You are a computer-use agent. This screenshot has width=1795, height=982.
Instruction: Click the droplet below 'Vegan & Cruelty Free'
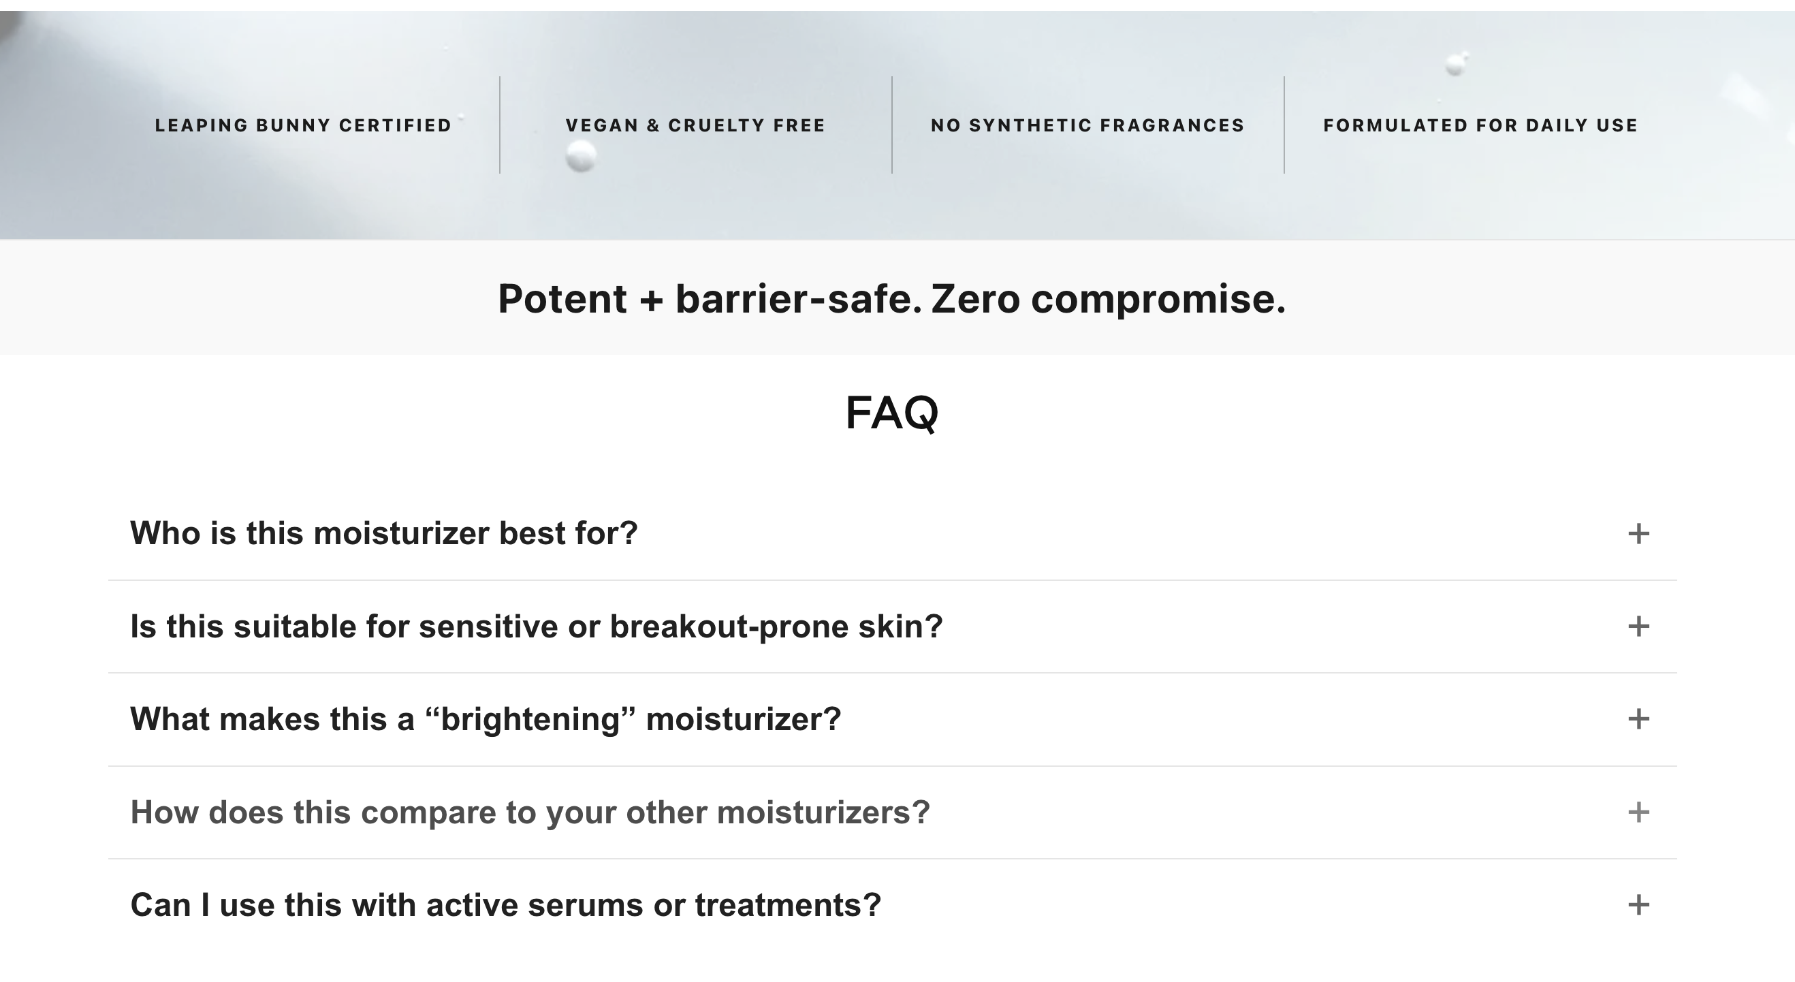click(580, 155)
